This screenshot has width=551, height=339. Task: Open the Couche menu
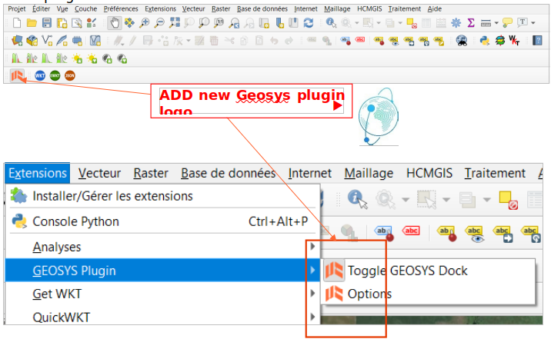(85, 8)
